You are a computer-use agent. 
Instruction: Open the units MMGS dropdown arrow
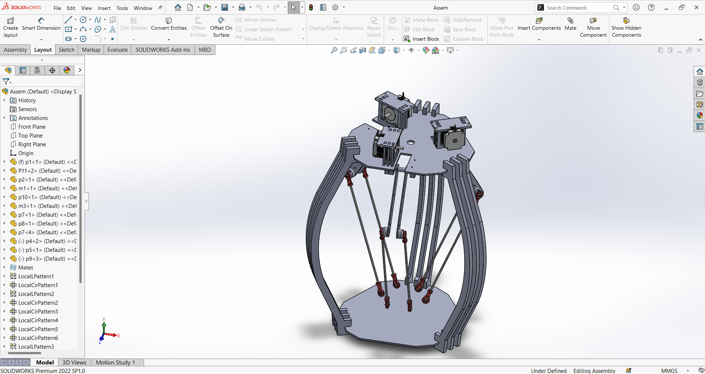pyautogui.click(x=688, y=371)
